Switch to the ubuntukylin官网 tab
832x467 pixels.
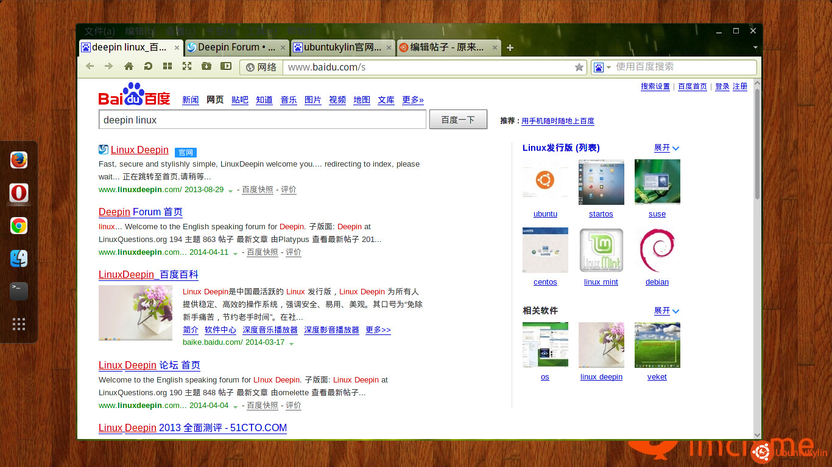(x=342, y=47)
